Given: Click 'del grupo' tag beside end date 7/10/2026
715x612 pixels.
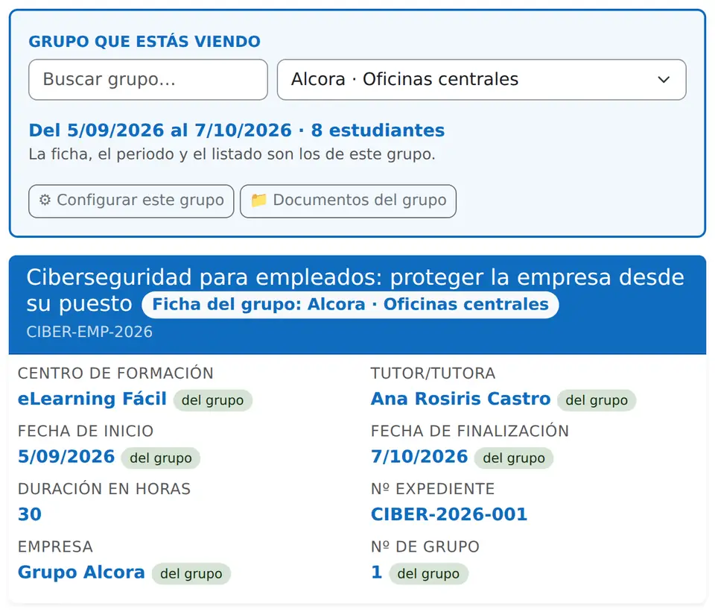Looking at the screenshot, I should [x=514, y=458].
